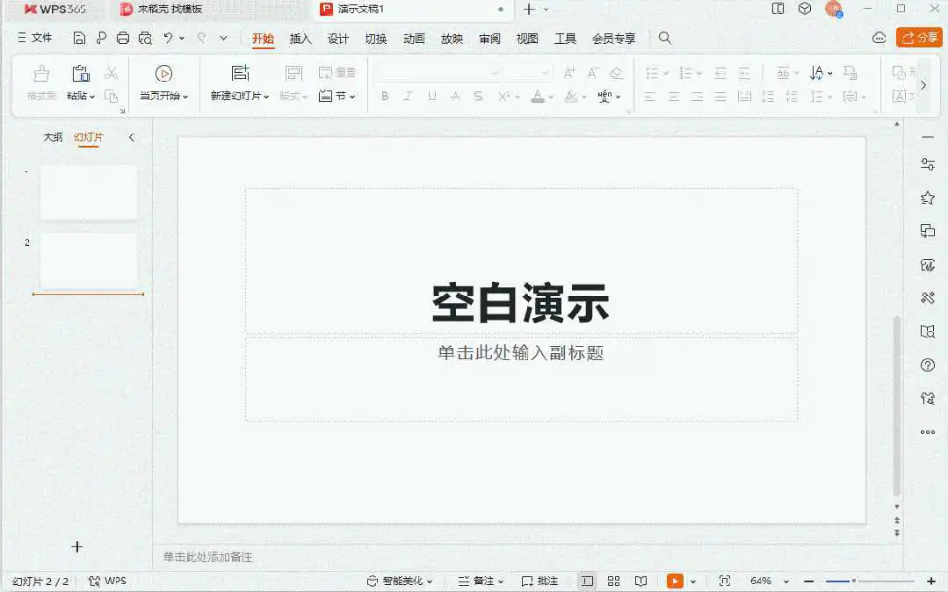This screenshot has height=592, width=948.
Task: Open print preview icon
Action: [145, 38]
